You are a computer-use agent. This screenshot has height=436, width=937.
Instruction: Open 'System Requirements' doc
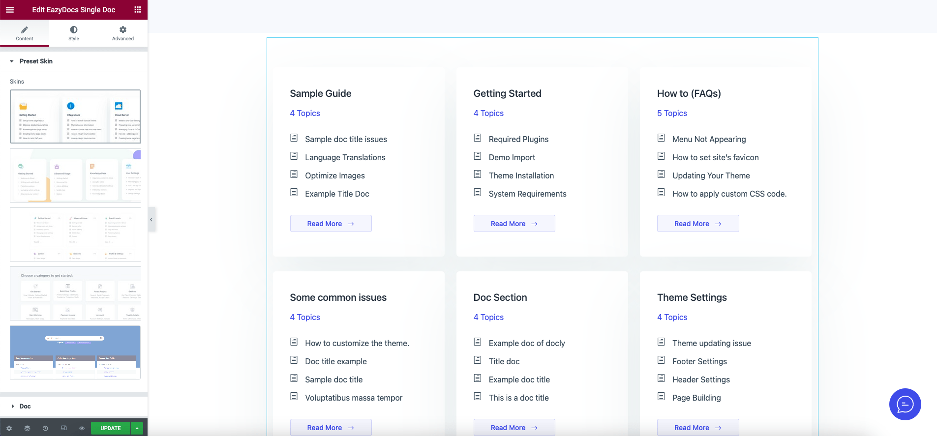[527, 194]
